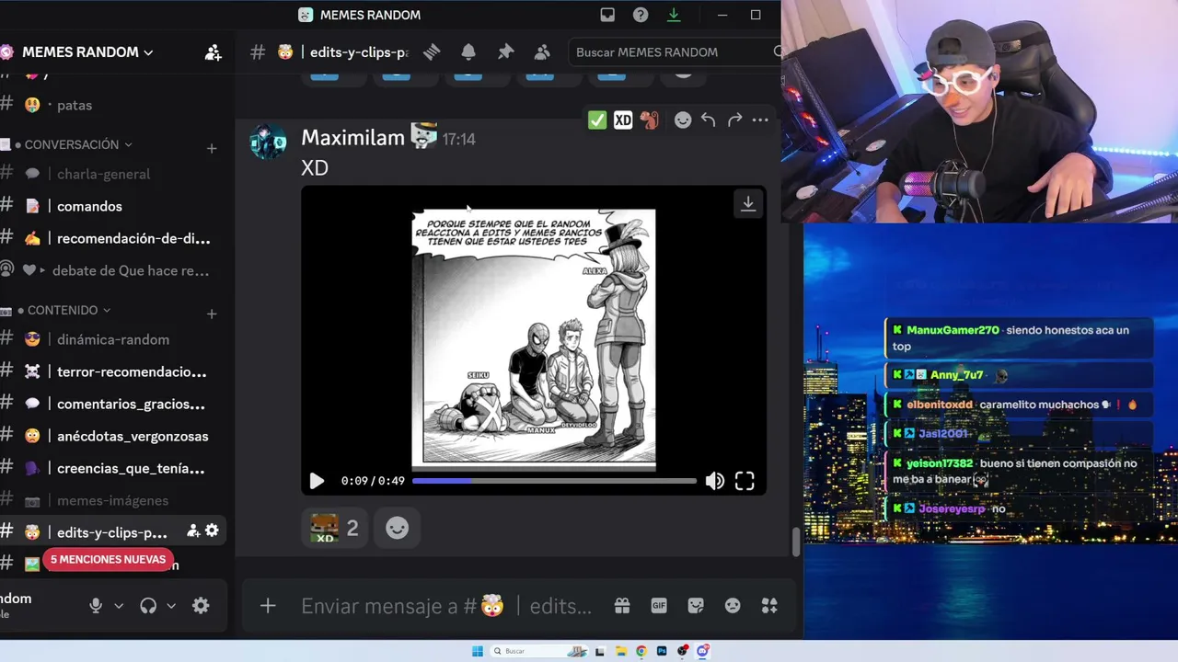Focus the Enviar mensaje input field
1178x662 pixels.
(446, 606)
